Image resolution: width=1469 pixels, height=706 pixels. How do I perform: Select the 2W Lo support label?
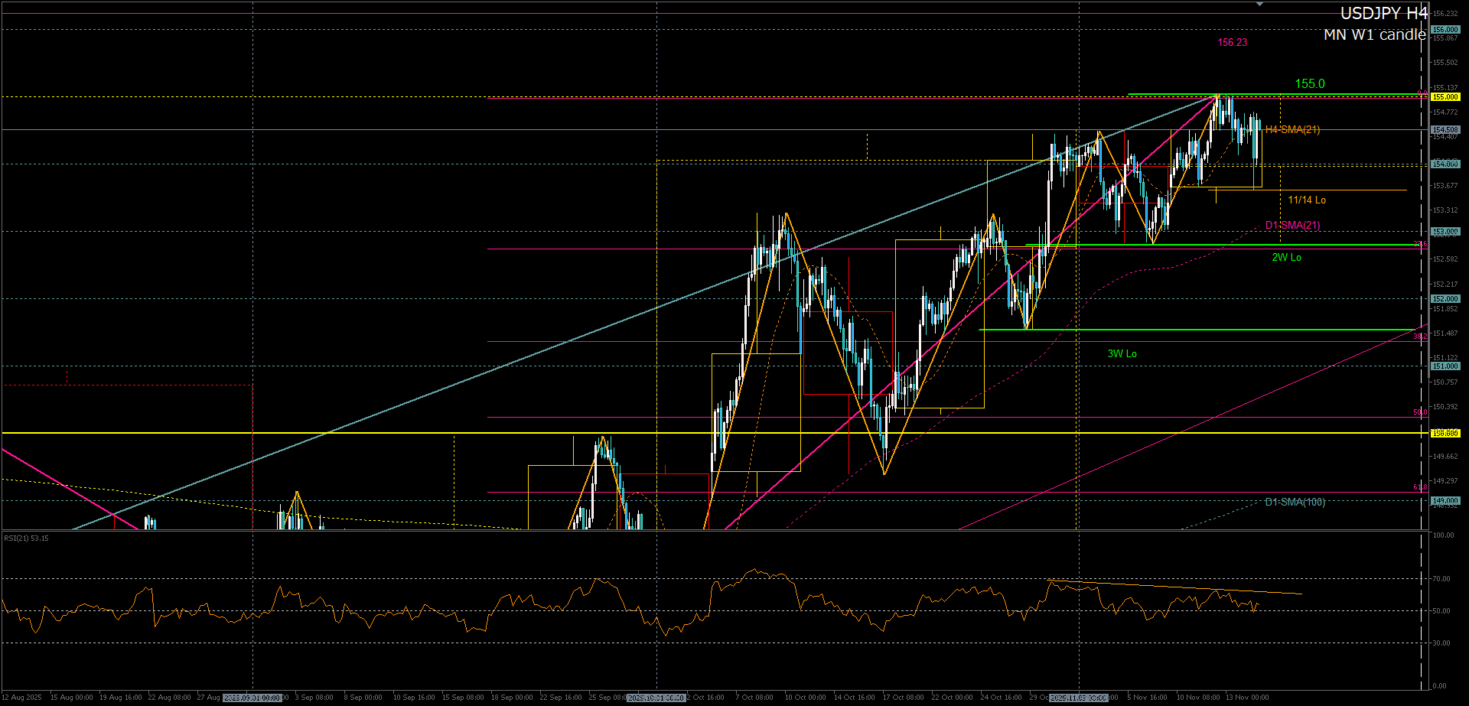1286,258
